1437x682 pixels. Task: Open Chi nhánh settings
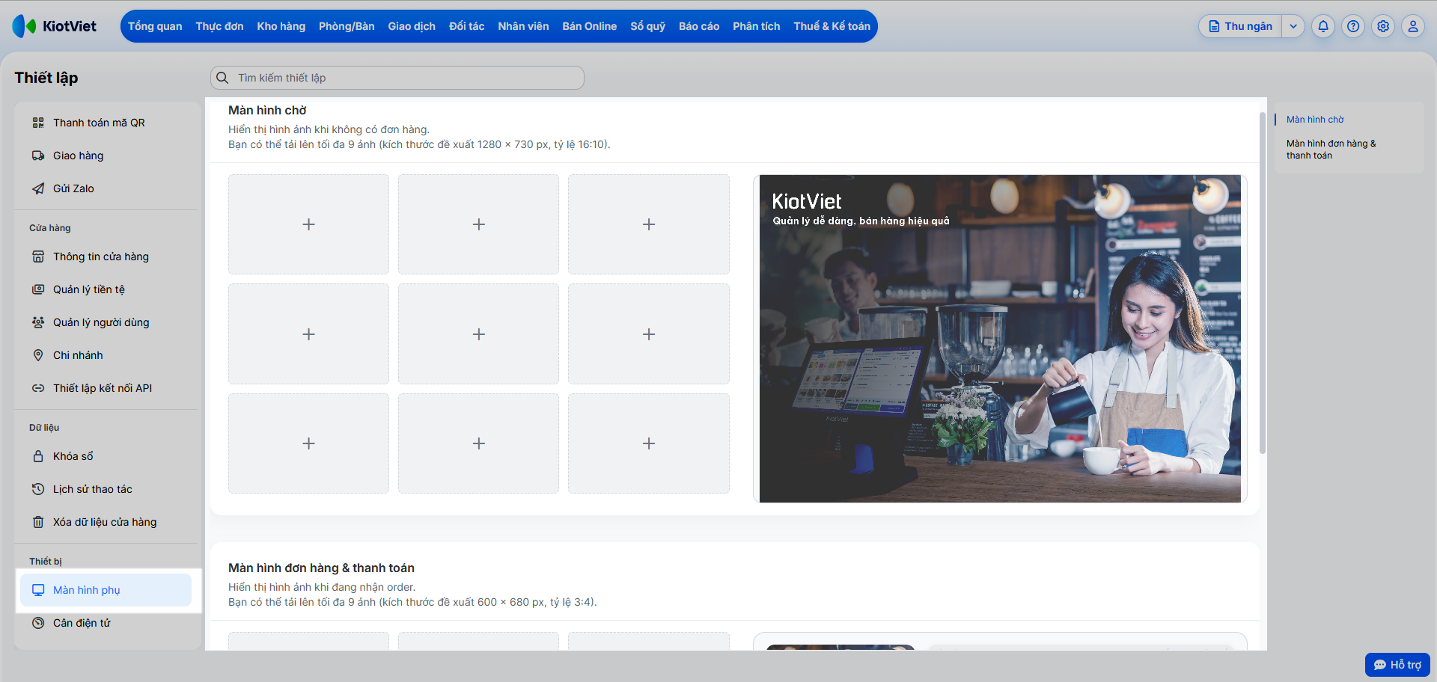[x=106, y=355]
